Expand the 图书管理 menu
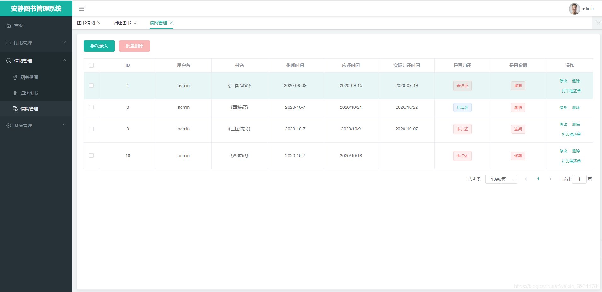The image size is (602, 292). [36, 43]
